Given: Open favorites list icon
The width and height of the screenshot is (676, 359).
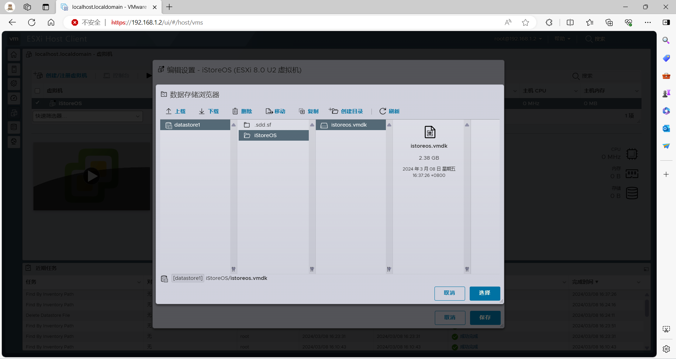Looking at the screenshot, I should [590, 23].
